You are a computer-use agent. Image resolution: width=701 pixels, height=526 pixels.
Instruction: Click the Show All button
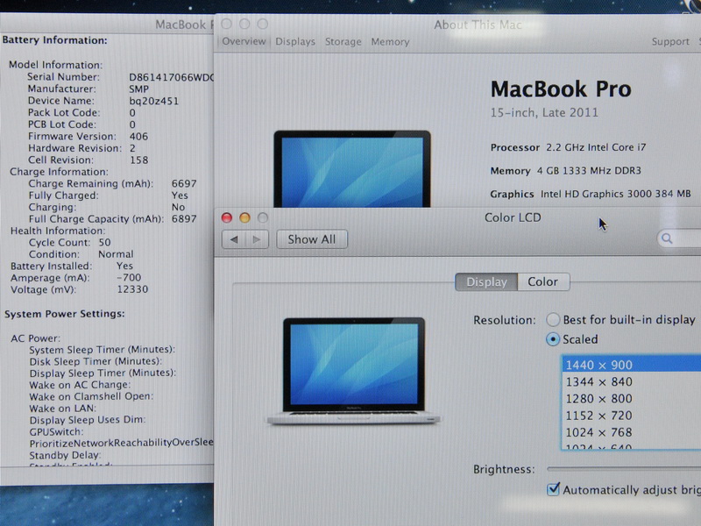312,239
